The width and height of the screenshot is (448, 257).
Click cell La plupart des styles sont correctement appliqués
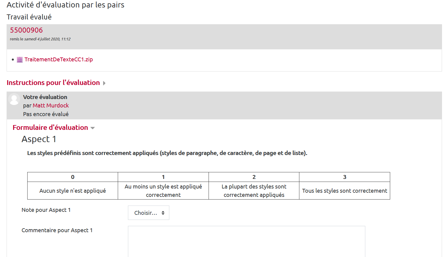(x=254, y=191)
